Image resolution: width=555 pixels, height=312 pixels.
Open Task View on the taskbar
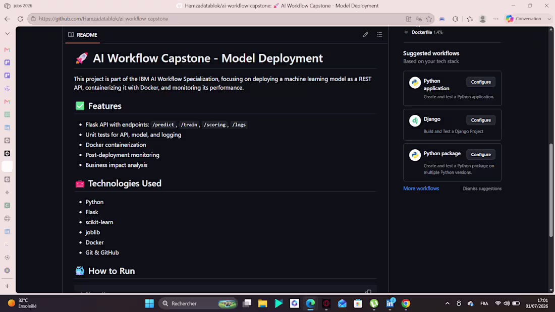point(247,303)
